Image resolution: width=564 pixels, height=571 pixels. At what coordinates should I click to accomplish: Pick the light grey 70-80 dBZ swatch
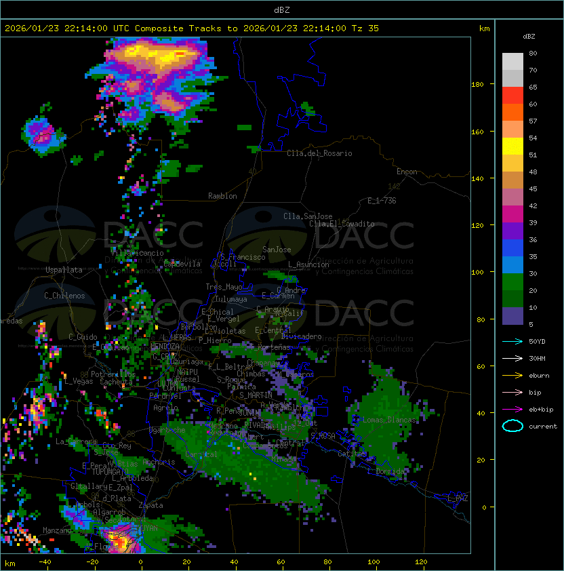[x=512, y=61]
